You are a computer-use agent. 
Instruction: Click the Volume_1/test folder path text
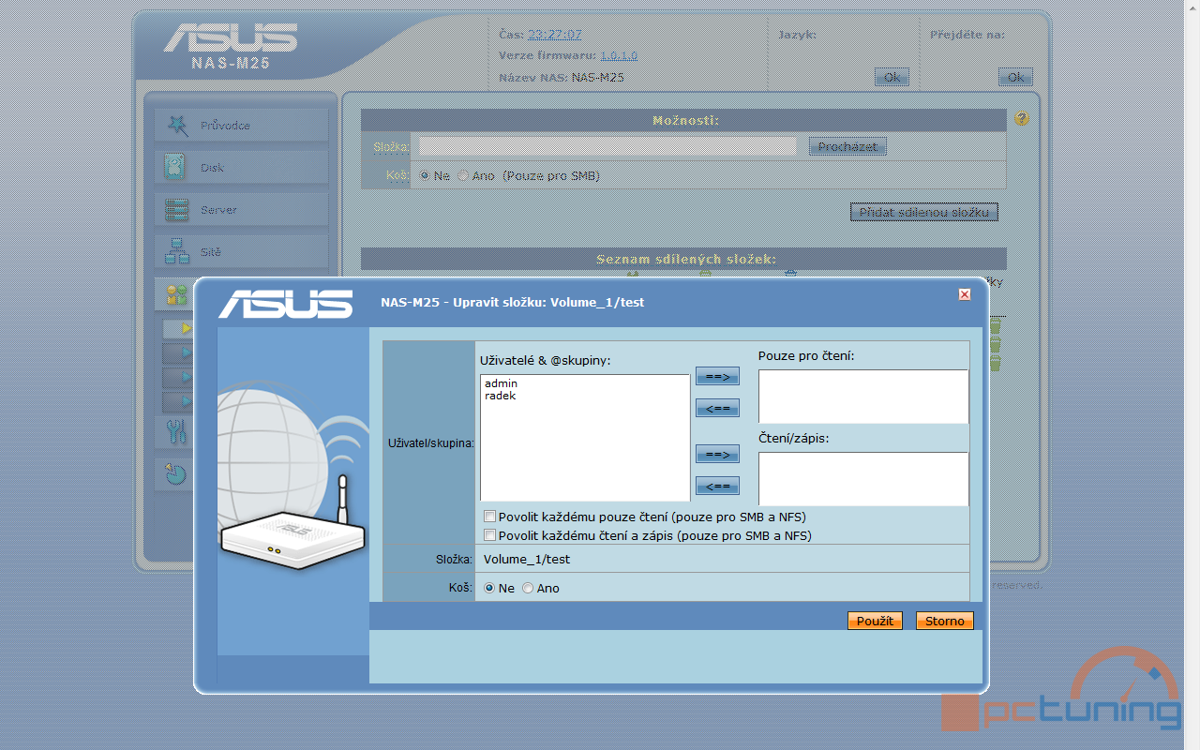pyautogui.click(x=527, y=560)
